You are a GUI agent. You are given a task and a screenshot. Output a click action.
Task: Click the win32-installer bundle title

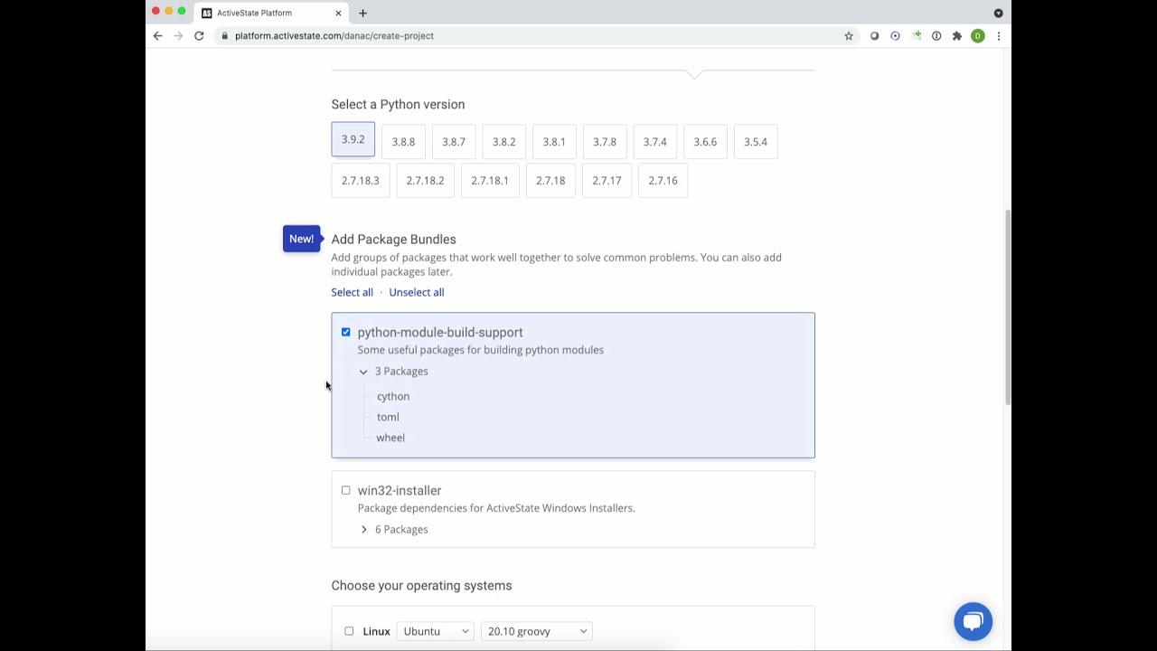pos(400,491)
